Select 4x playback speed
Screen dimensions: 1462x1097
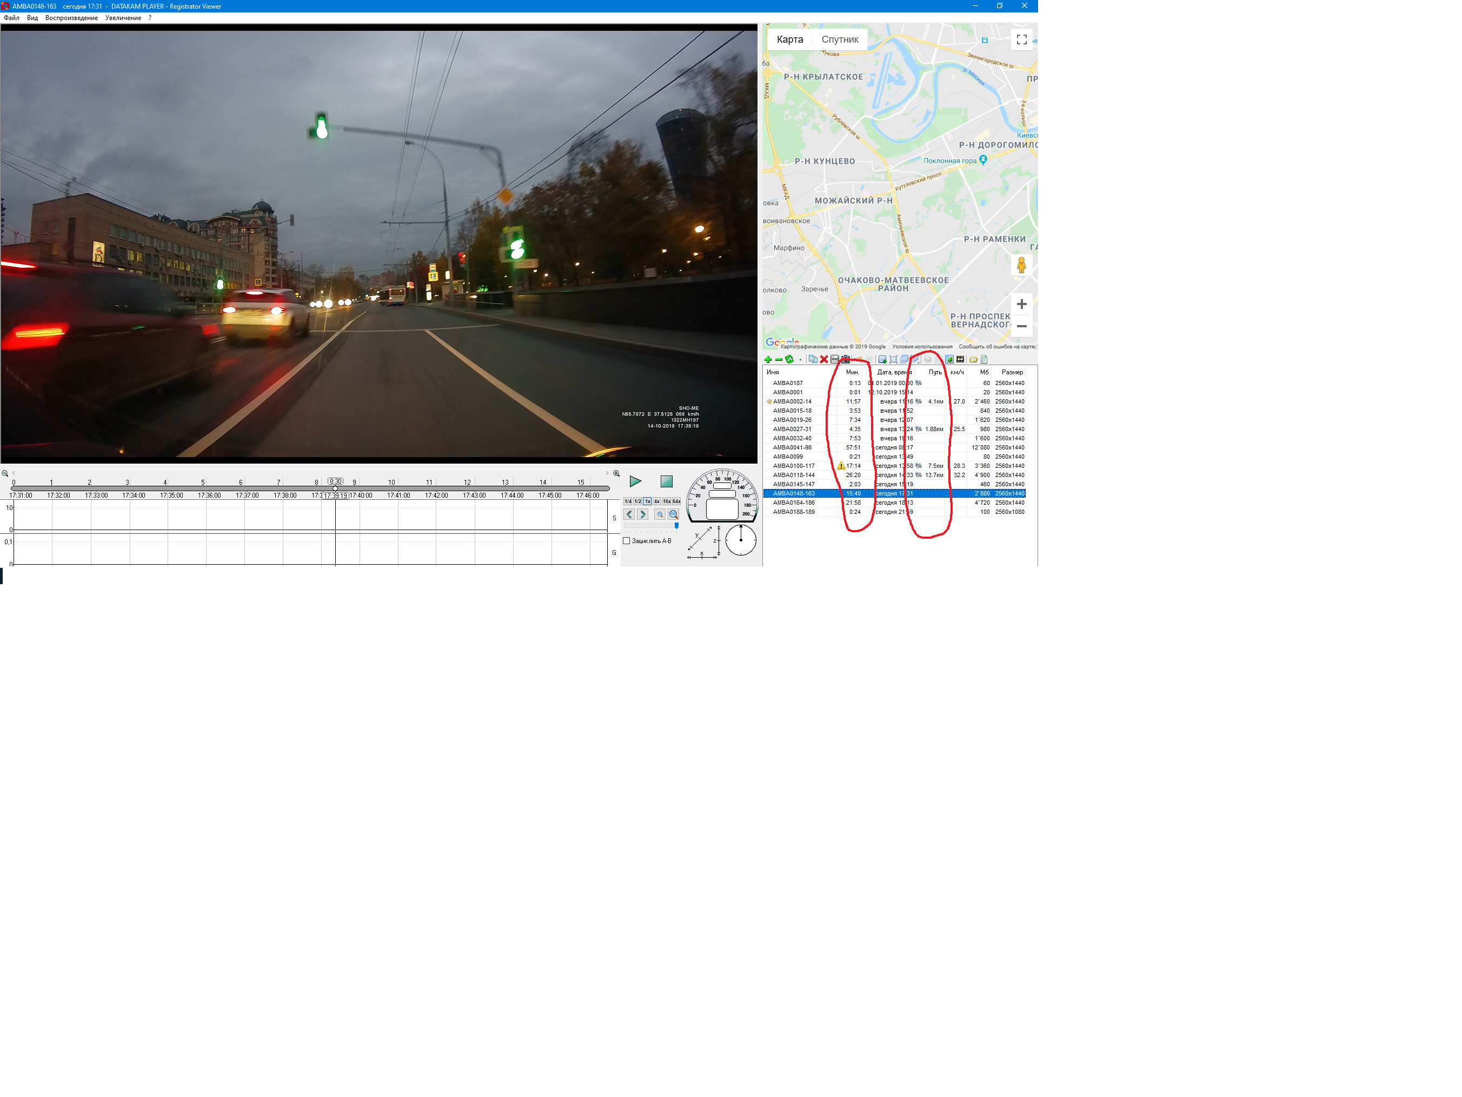(657, 501)
